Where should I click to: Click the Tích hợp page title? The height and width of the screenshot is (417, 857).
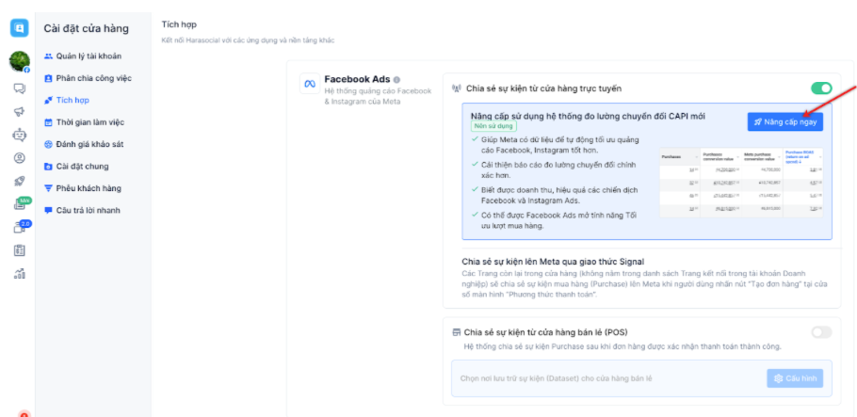pos(179,24)
